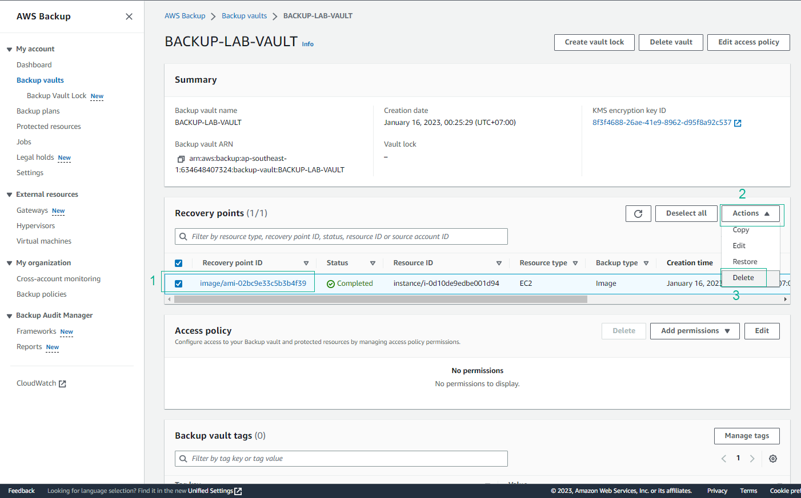
Task: Open Legal holds page
Action: coord(35,157)
